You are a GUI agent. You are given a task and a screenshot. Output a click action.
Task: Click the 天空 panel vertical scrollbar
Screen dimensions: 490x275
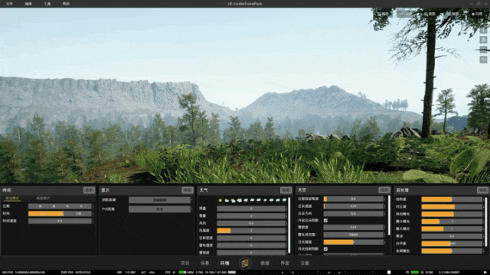click(x=389, y=215)
